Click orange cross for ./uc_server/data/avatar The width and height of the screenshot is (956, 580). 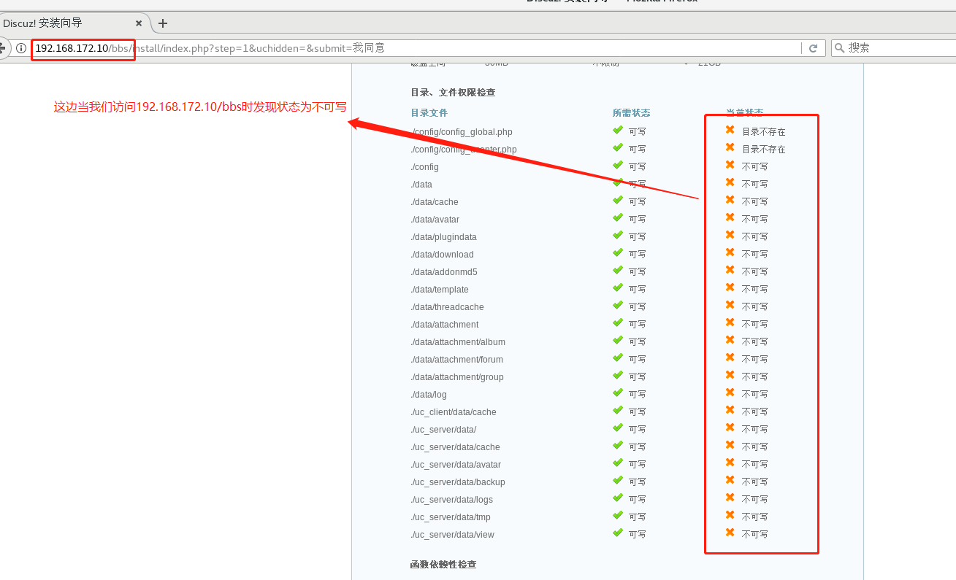click(x=730, y=463)
